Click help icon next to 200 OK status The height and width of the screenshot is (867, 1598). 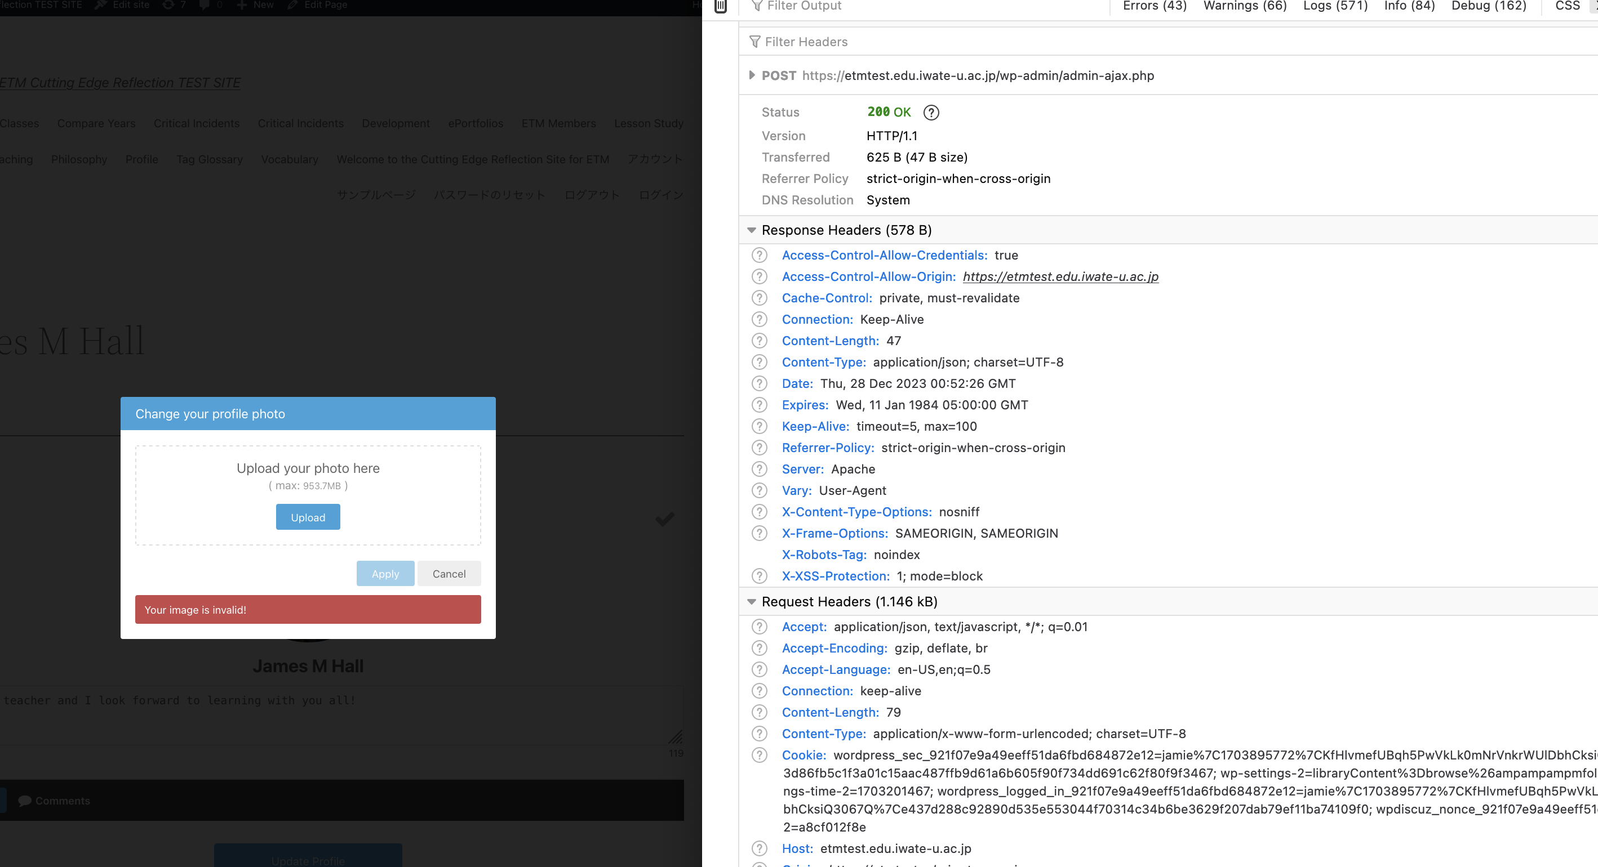click(x=930, y=112)
